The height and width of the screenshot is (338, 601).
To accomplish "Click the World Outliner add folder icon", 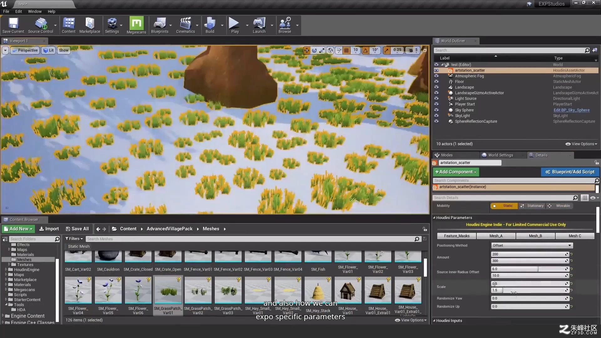I will (595, 50).
